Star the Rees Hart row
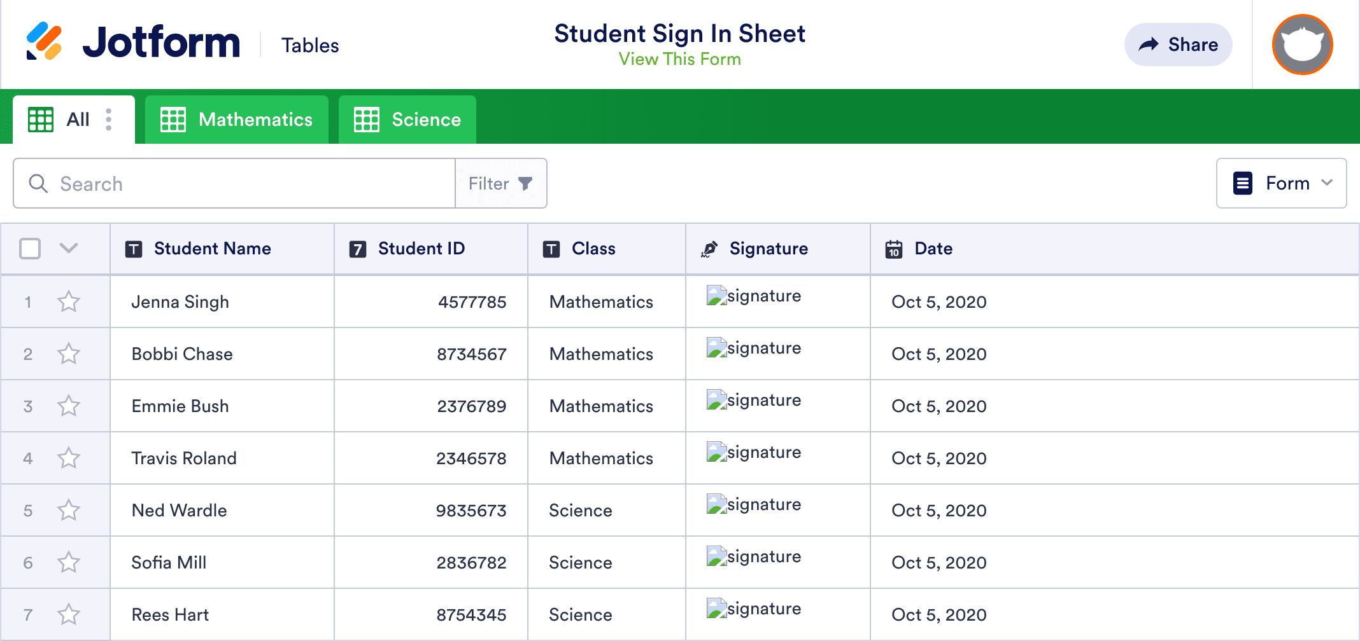1360x641 pixels. tap(69, 614)
